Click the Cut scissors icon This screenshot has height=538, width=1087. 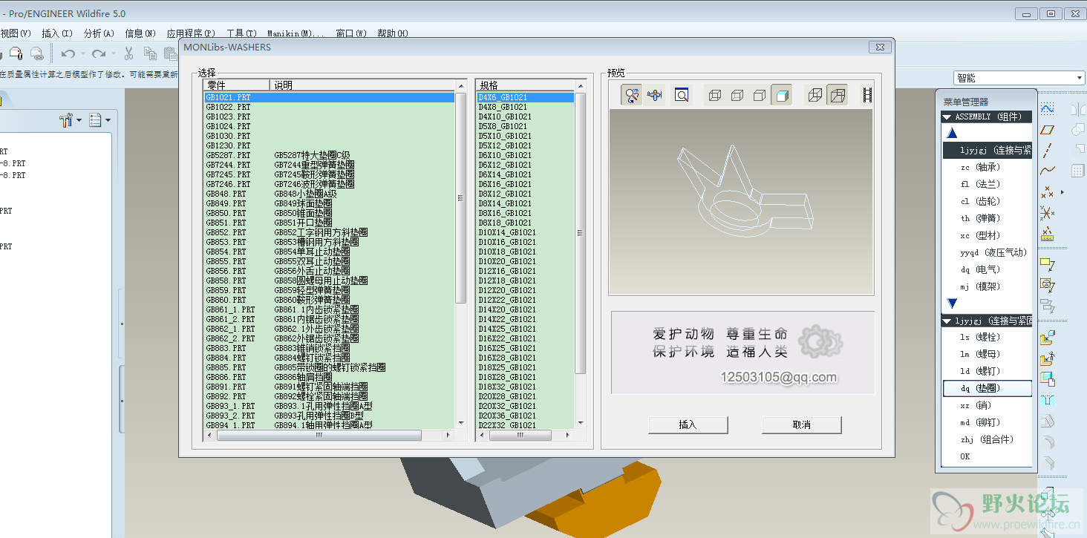coord(128,53)
